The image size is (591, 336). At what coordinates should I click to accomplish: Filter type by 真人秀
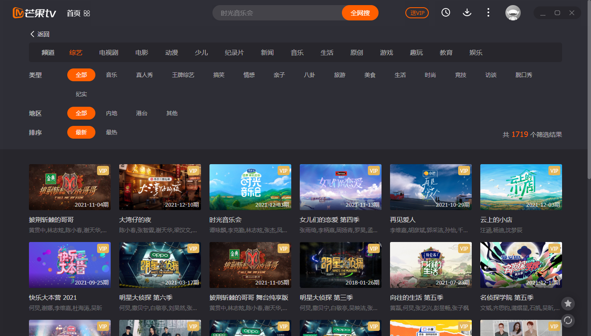[x=144, y=75]
